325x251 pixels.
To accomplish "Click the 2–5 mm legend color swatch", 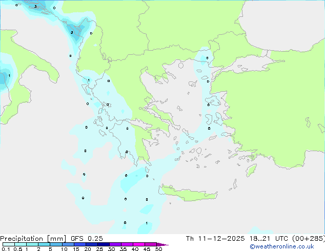I will tap(44, 244).
